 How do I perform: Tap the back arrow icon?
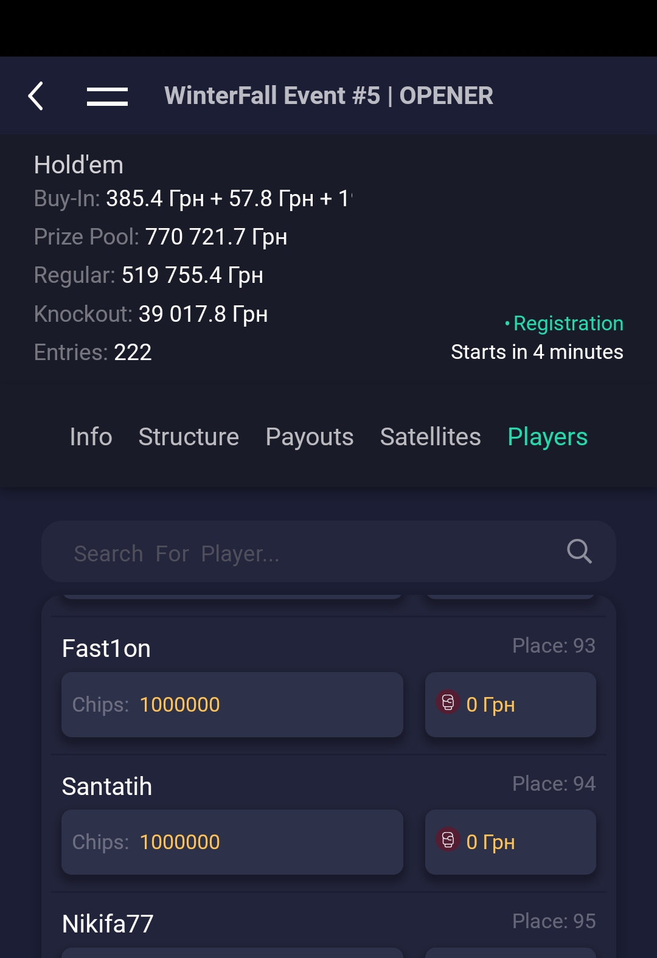pyautogui.click(x=36, y=96)
